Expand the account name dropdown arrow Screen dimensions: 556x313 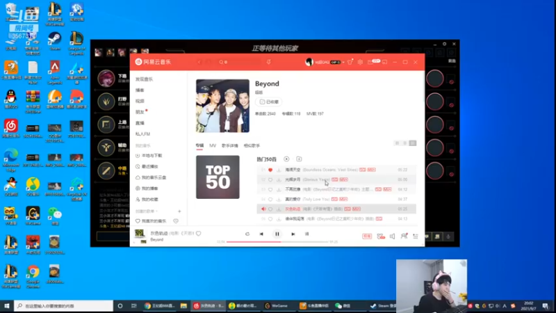343,63
